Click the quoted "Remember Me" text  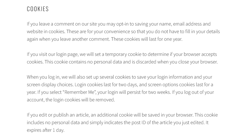80,92
